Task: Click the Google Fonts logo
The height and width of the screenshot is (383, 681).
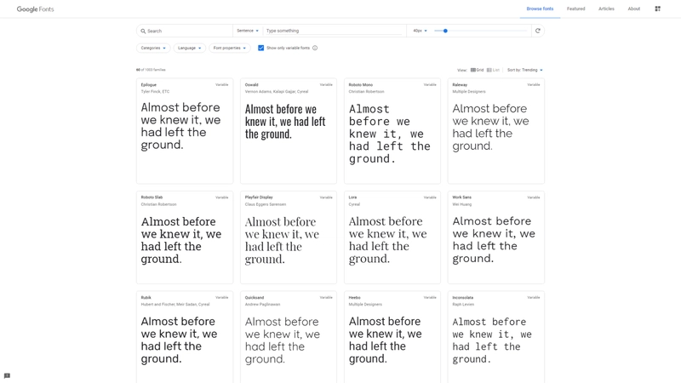Action: [35, 9]
